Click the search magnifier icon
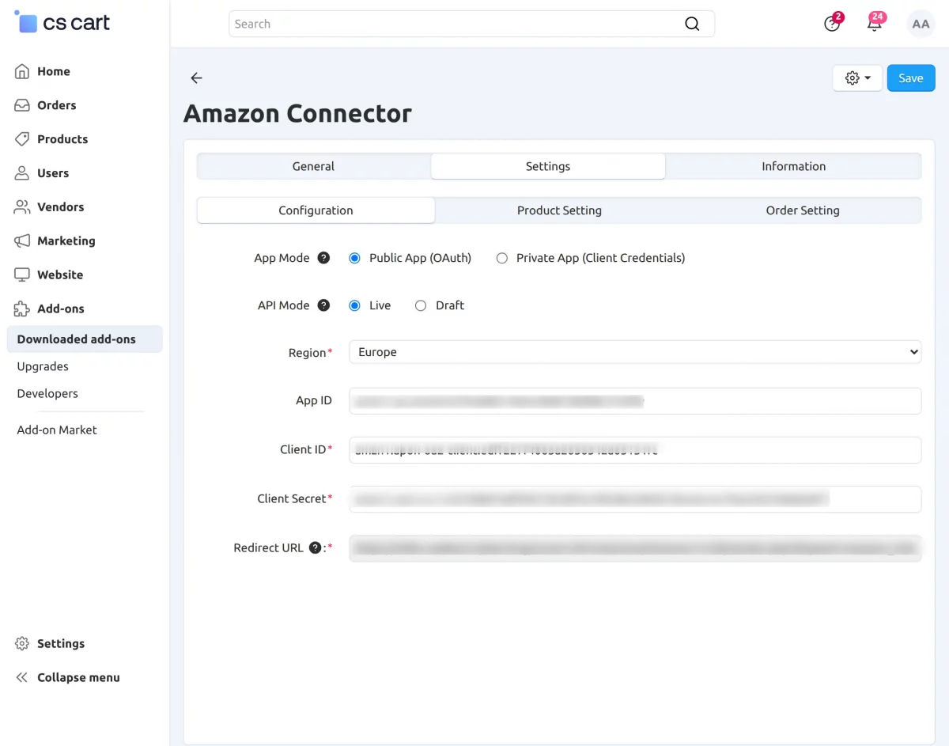This screenshot has width=949, height=746. 692,24
